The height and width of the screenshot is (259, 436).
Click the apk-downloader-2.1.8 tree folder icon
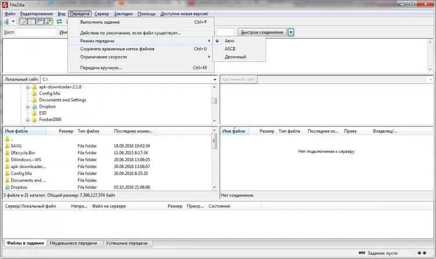coord(34,87)
